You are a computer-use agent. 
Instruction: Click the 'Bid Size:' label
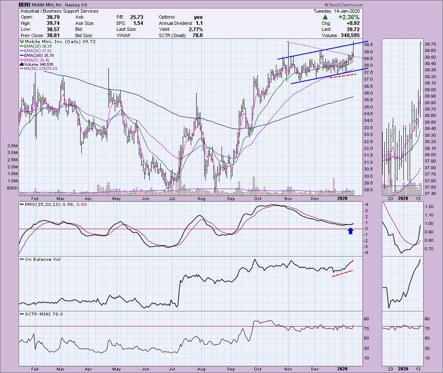click(x=84, y=35)
